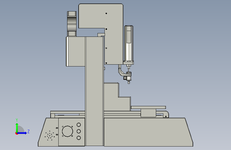The width and height of the screenshot is (231, 150).
Task: Select the middle round button on the base panel
Action: pyautogui.click(x=79, y=131)
